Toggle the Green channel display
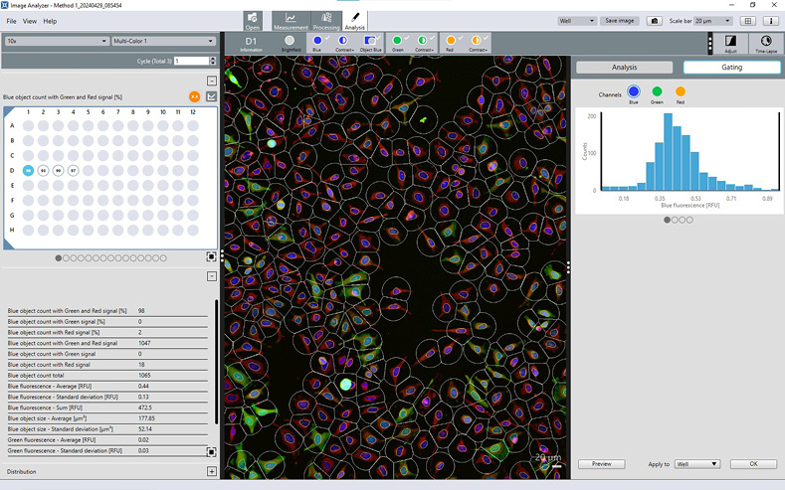Image resolution: width=785 pixels, height=490 pixels. [x=397, y=42]
